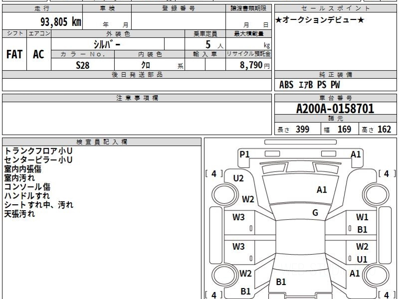Select the ABS エアB PS PW equipment line
Viewport: 399px width, 299px height.
tap(310, 85)
